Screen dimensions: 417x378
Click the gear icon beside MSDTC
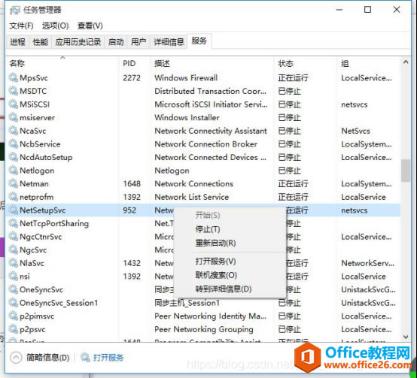coord(13,91)
